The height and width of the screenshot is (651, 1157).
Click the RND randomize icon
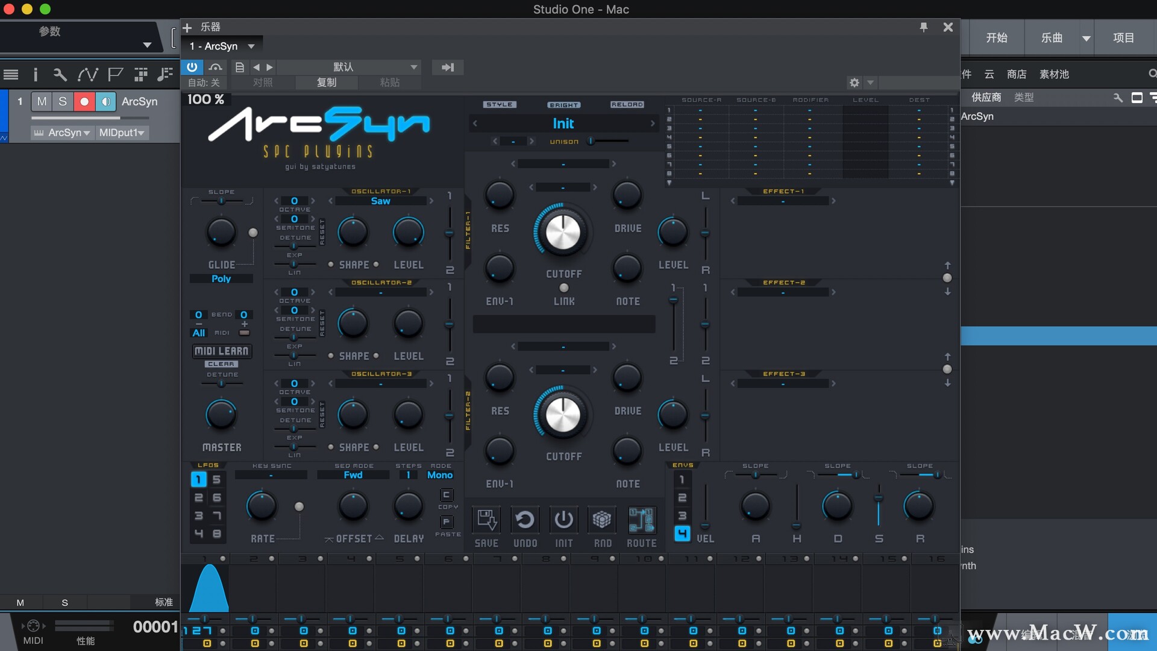pyautogui.click(x=602, y=520)
